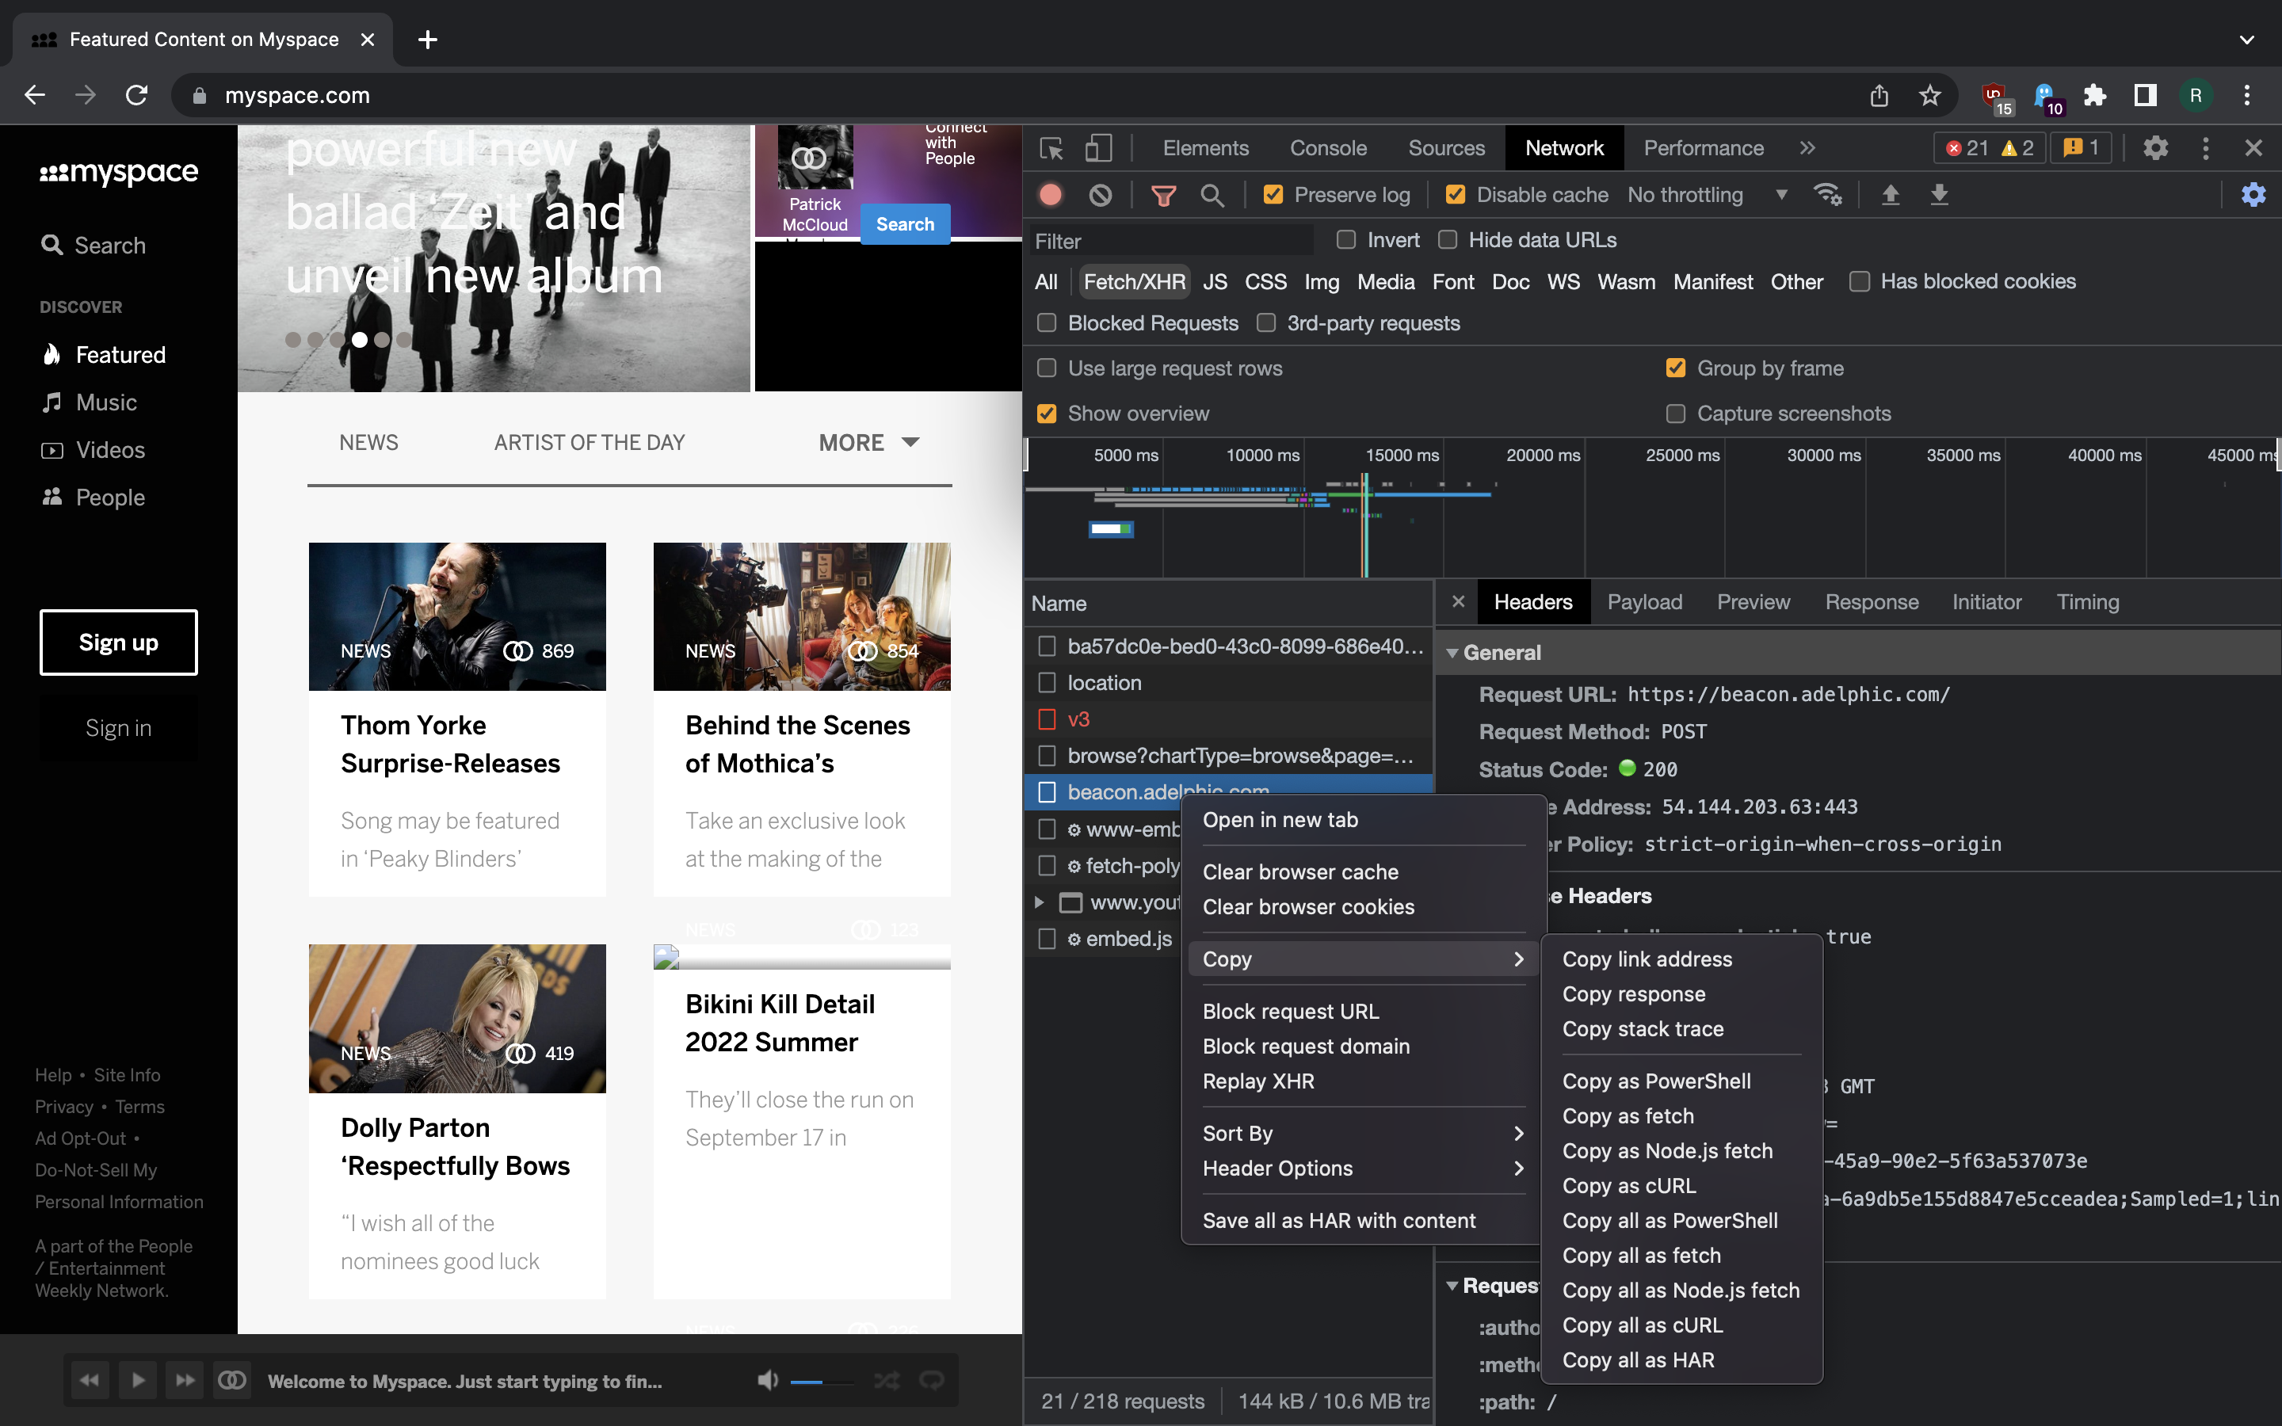
Task: Uncheck Disable cache
Action: tap(1455, 195)
